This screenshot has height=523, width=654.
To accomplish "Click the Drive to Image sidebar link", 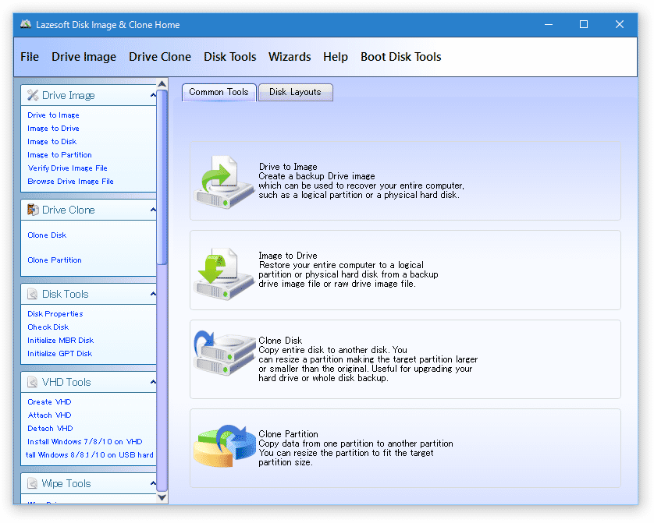I will pyautogui.click(x=53, y=115).
